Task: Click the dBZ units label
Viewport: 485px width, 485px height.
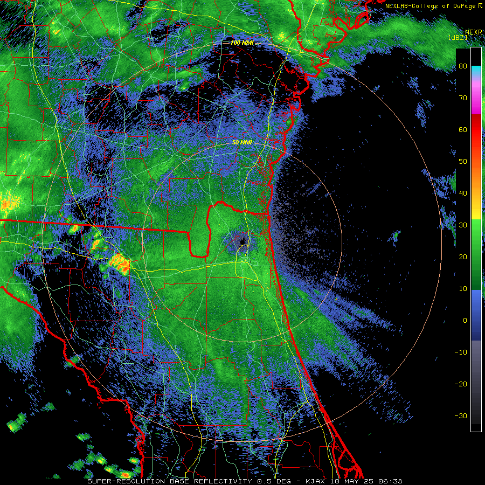Action: click(x=458, y=38)
